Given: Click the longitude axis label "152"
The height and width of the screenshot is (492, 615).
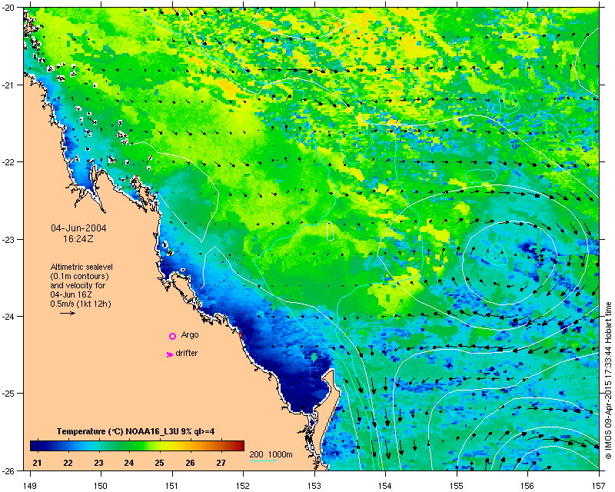Looking at the screenshot, I should click(x=243, y=486).
